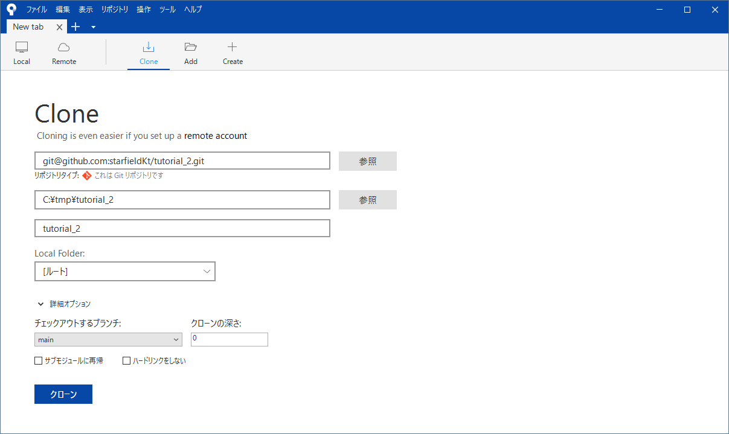
Task: Enable サブモジュールに再帰 checkbox
Action: pos(39,361)
